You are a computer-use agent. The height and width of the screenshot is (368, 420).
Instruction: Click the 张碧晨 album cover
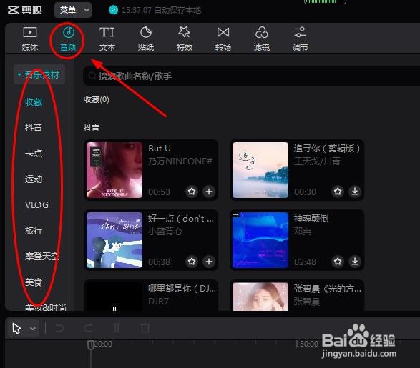click(260, 297)
